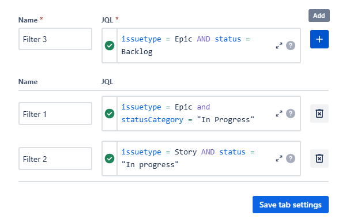
Task: Open JQL help for Filter 3
Action: pyautogui.click(x=291, y=46)
